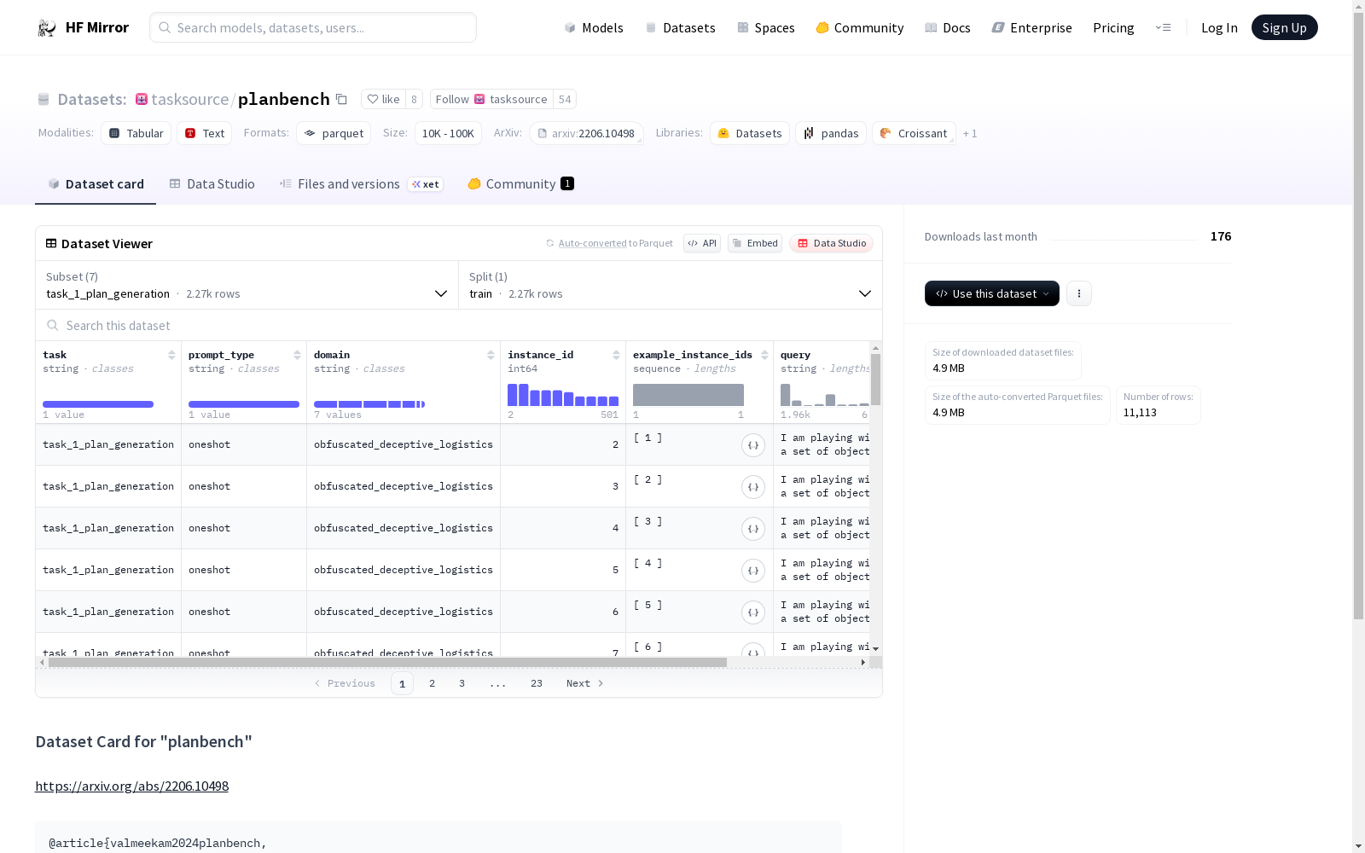Select the Text modality tag
This screenshot has width=1365, height=853.
205,133
